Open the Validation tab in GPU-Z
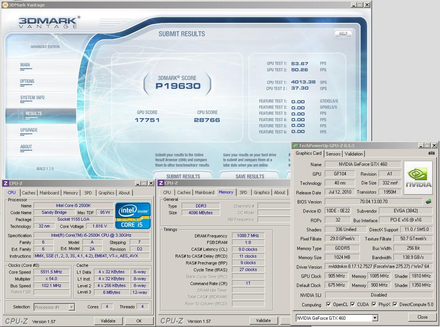This screenshot has height=327, width=440. pos(354,154)
